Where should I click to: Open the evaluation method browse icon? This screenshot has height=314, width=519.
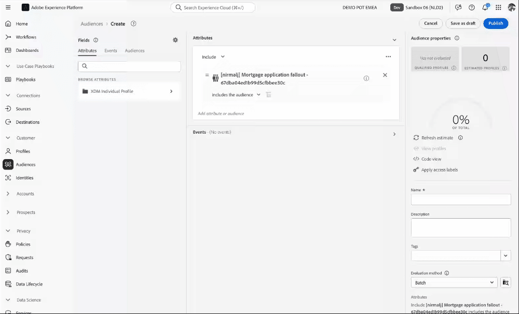point(506,282)
